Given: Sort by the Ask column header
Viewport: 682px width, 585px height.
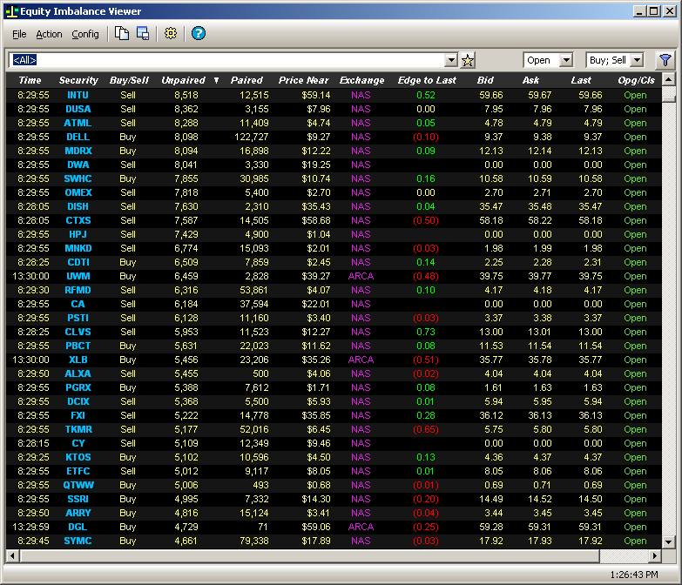Looking at the screenshot, I should [x=530, y=80].
